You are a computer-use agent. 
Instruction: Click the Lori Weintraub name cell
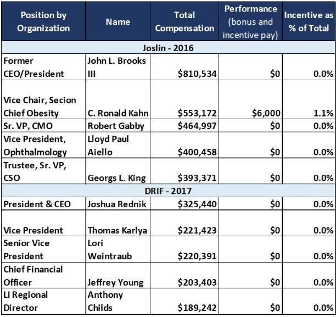(x=118, y=249)
